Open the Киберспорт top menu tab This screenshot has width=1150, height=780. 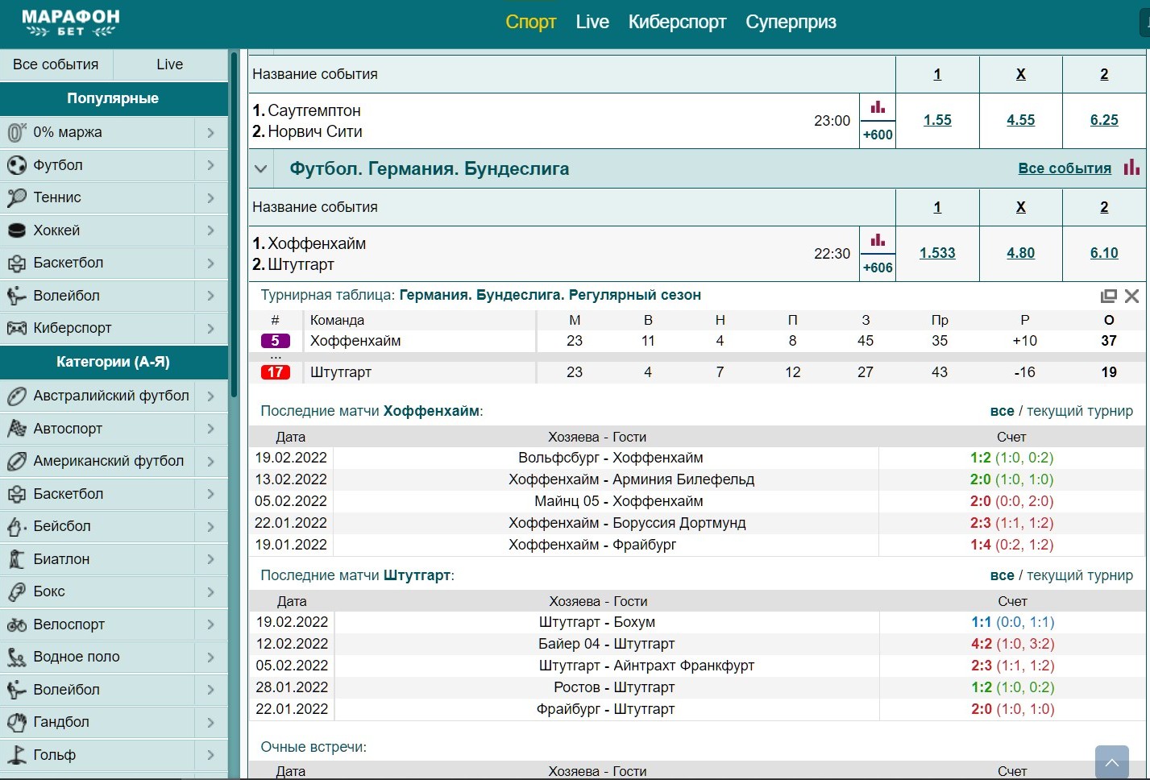pos(677,22)
